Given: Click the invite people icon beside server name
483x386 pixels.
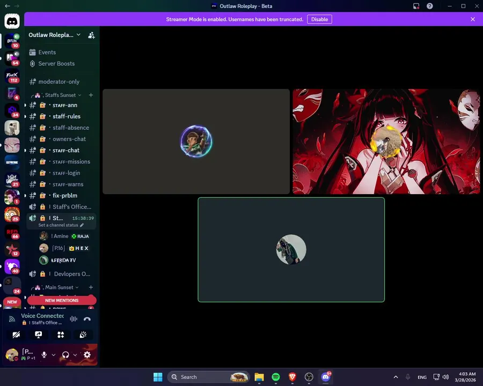Looking at the screenshot, I should point(91,35).
